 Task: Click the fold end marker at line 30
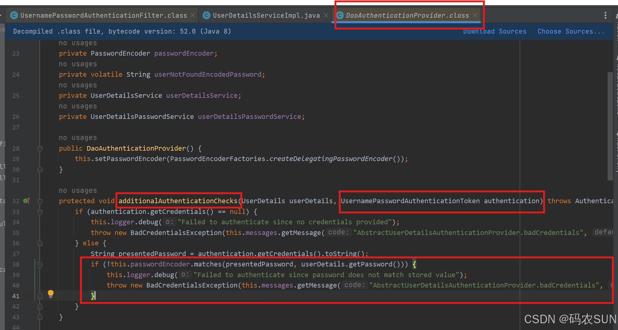tap(40, 170)
